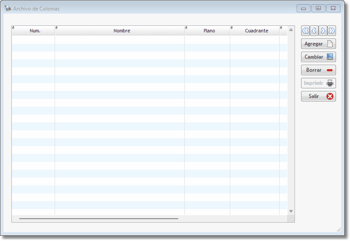Click the horizontal scrollbar at the table bottom
Screen dimensions: 350x241
point(99,218)
